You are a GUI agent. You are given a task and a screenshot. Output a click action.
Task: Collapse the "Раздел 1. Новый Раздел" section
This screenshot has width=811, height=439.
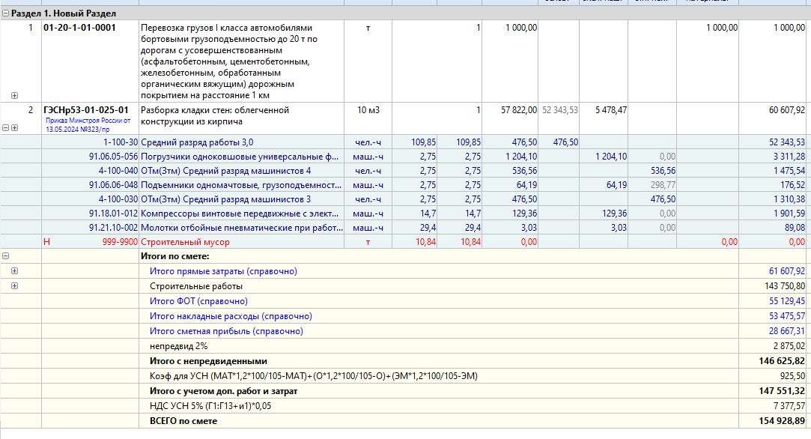pyautogui.click(x=6, y=13)
